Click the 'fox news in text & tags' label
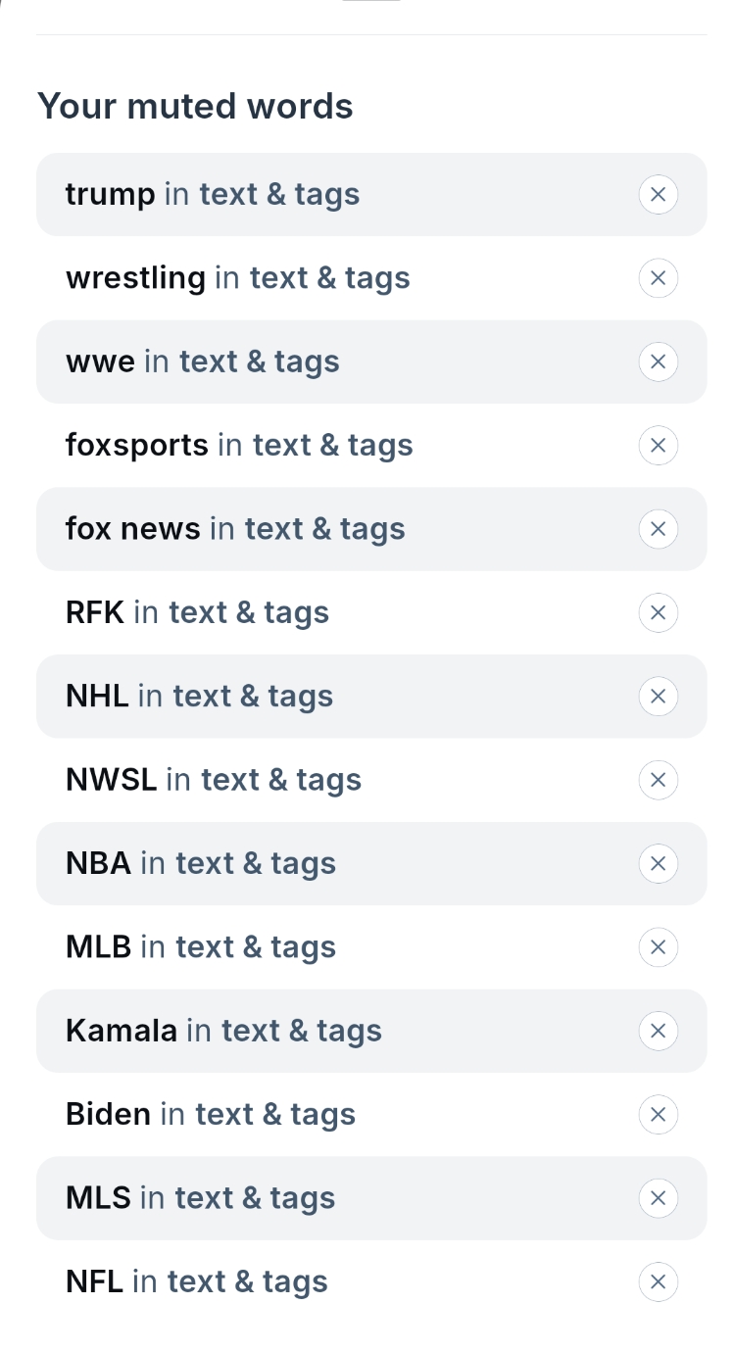The image size is (734, 1352). (x=235, y=529)
